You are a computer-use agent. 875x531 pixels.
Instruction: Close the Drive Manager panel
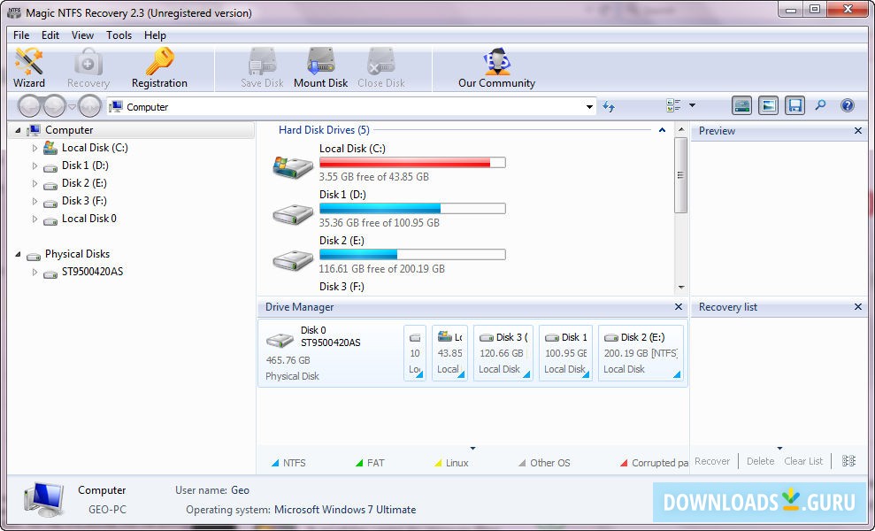tap(678, 306)
